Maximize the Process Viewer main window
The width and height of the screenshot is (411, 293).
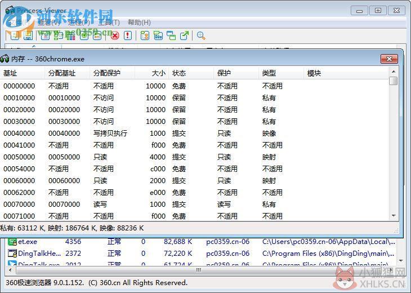(378, 11)
